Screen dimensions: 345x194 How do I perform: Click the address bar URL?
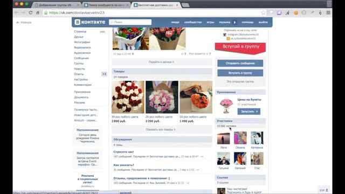77,13
